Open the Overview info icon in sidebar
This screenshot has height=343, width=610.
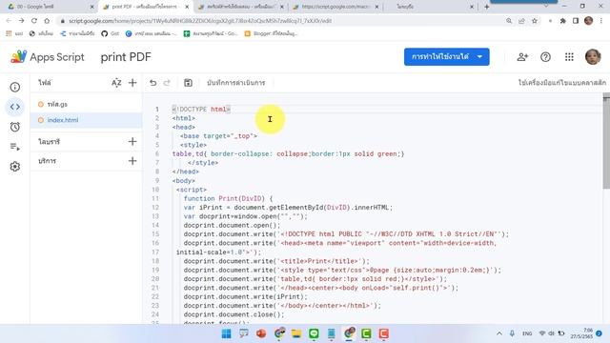click(15, 87)
